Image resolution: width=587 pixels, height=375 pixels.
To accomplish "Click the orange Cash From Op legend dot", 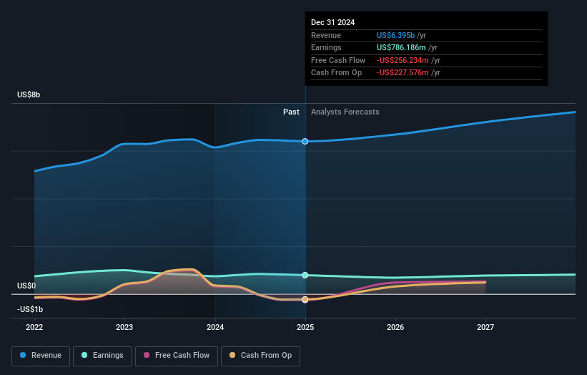I will coord(232,355).
